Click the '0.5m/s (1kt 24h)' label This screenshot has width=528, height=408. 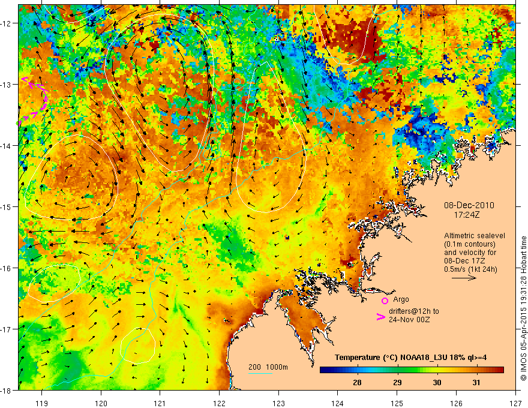pyautogui.click(x=471, y=269)
